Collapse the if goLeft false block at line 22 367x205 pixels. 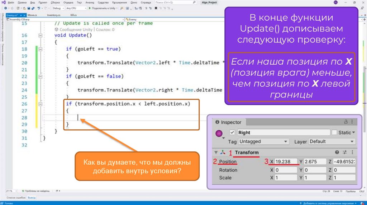point(40,76)
